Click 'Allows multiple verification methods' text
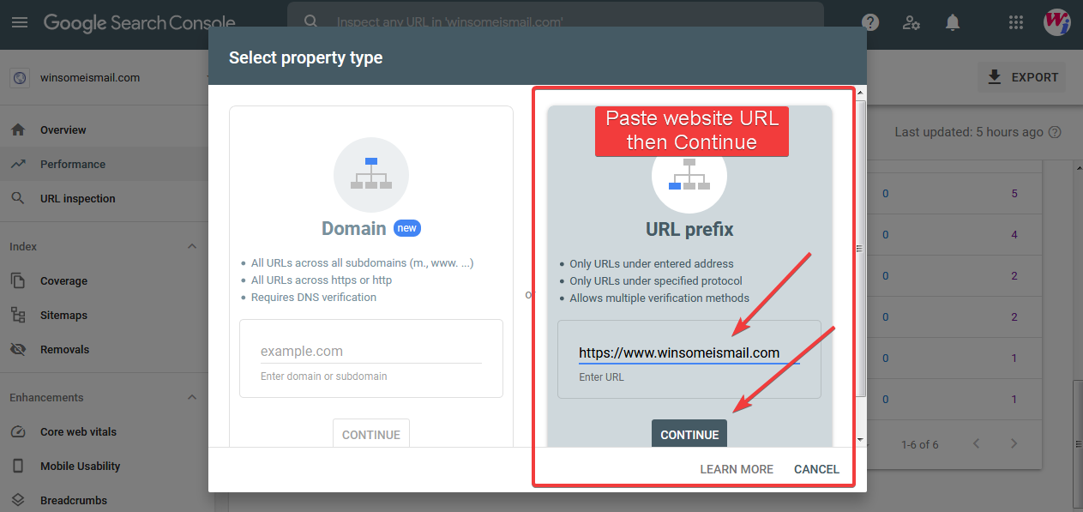The image size is (1083, 512). (659, 298)
